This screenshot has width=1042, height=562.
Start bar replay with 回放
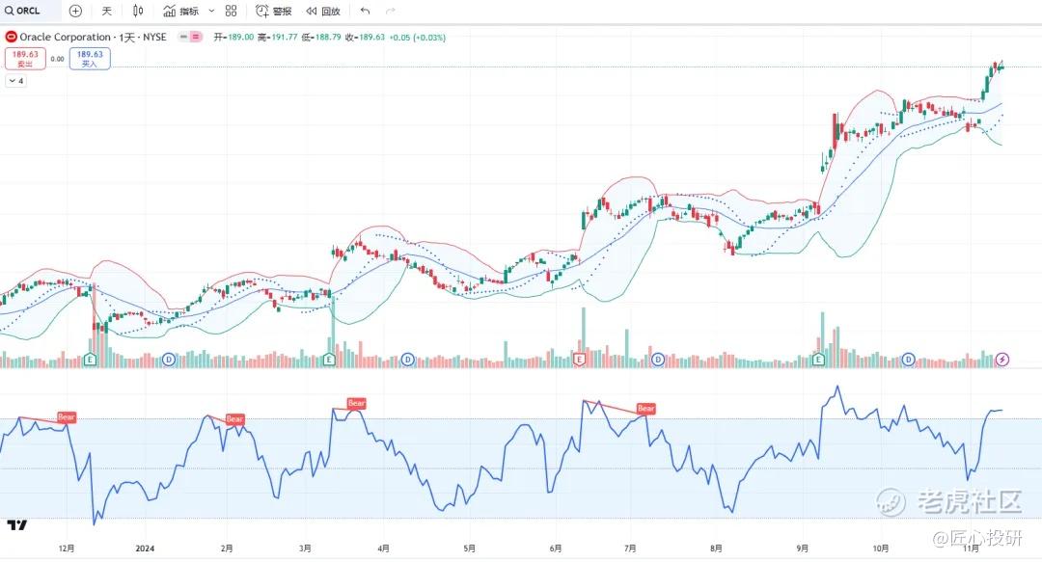point(323,11)
